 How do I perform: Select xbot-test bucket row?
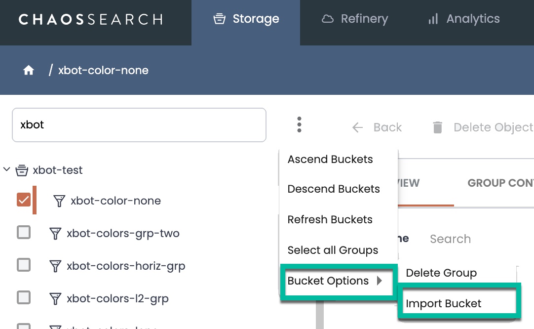[58, 170]
